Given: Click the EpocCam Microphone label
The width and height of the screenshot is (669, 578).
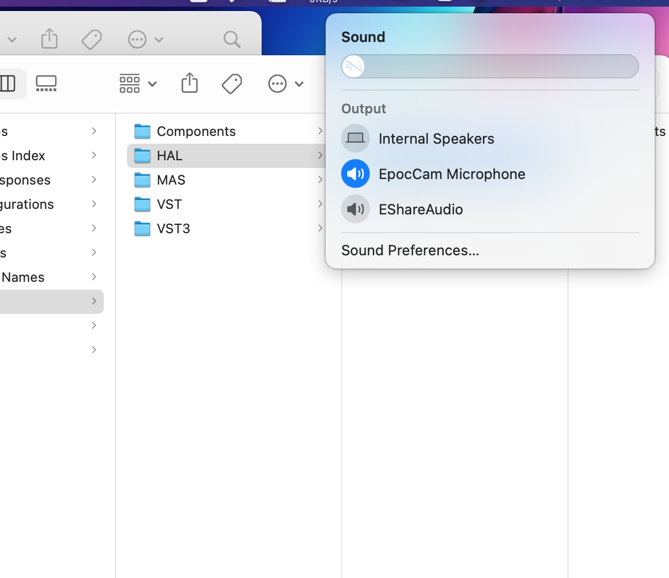Looking at the screenshot, I should (x=452, y=174).
